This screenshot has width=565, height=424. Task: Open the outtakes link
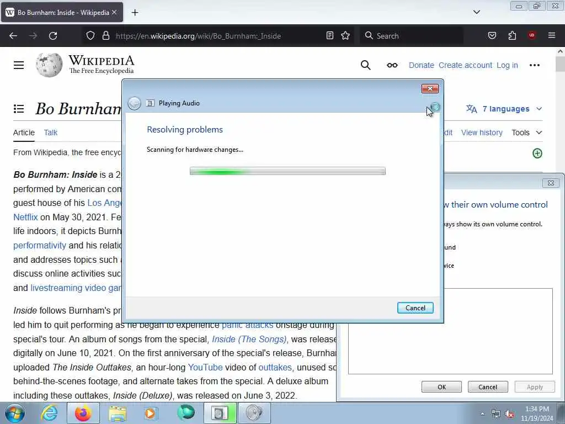click(275, 367)
